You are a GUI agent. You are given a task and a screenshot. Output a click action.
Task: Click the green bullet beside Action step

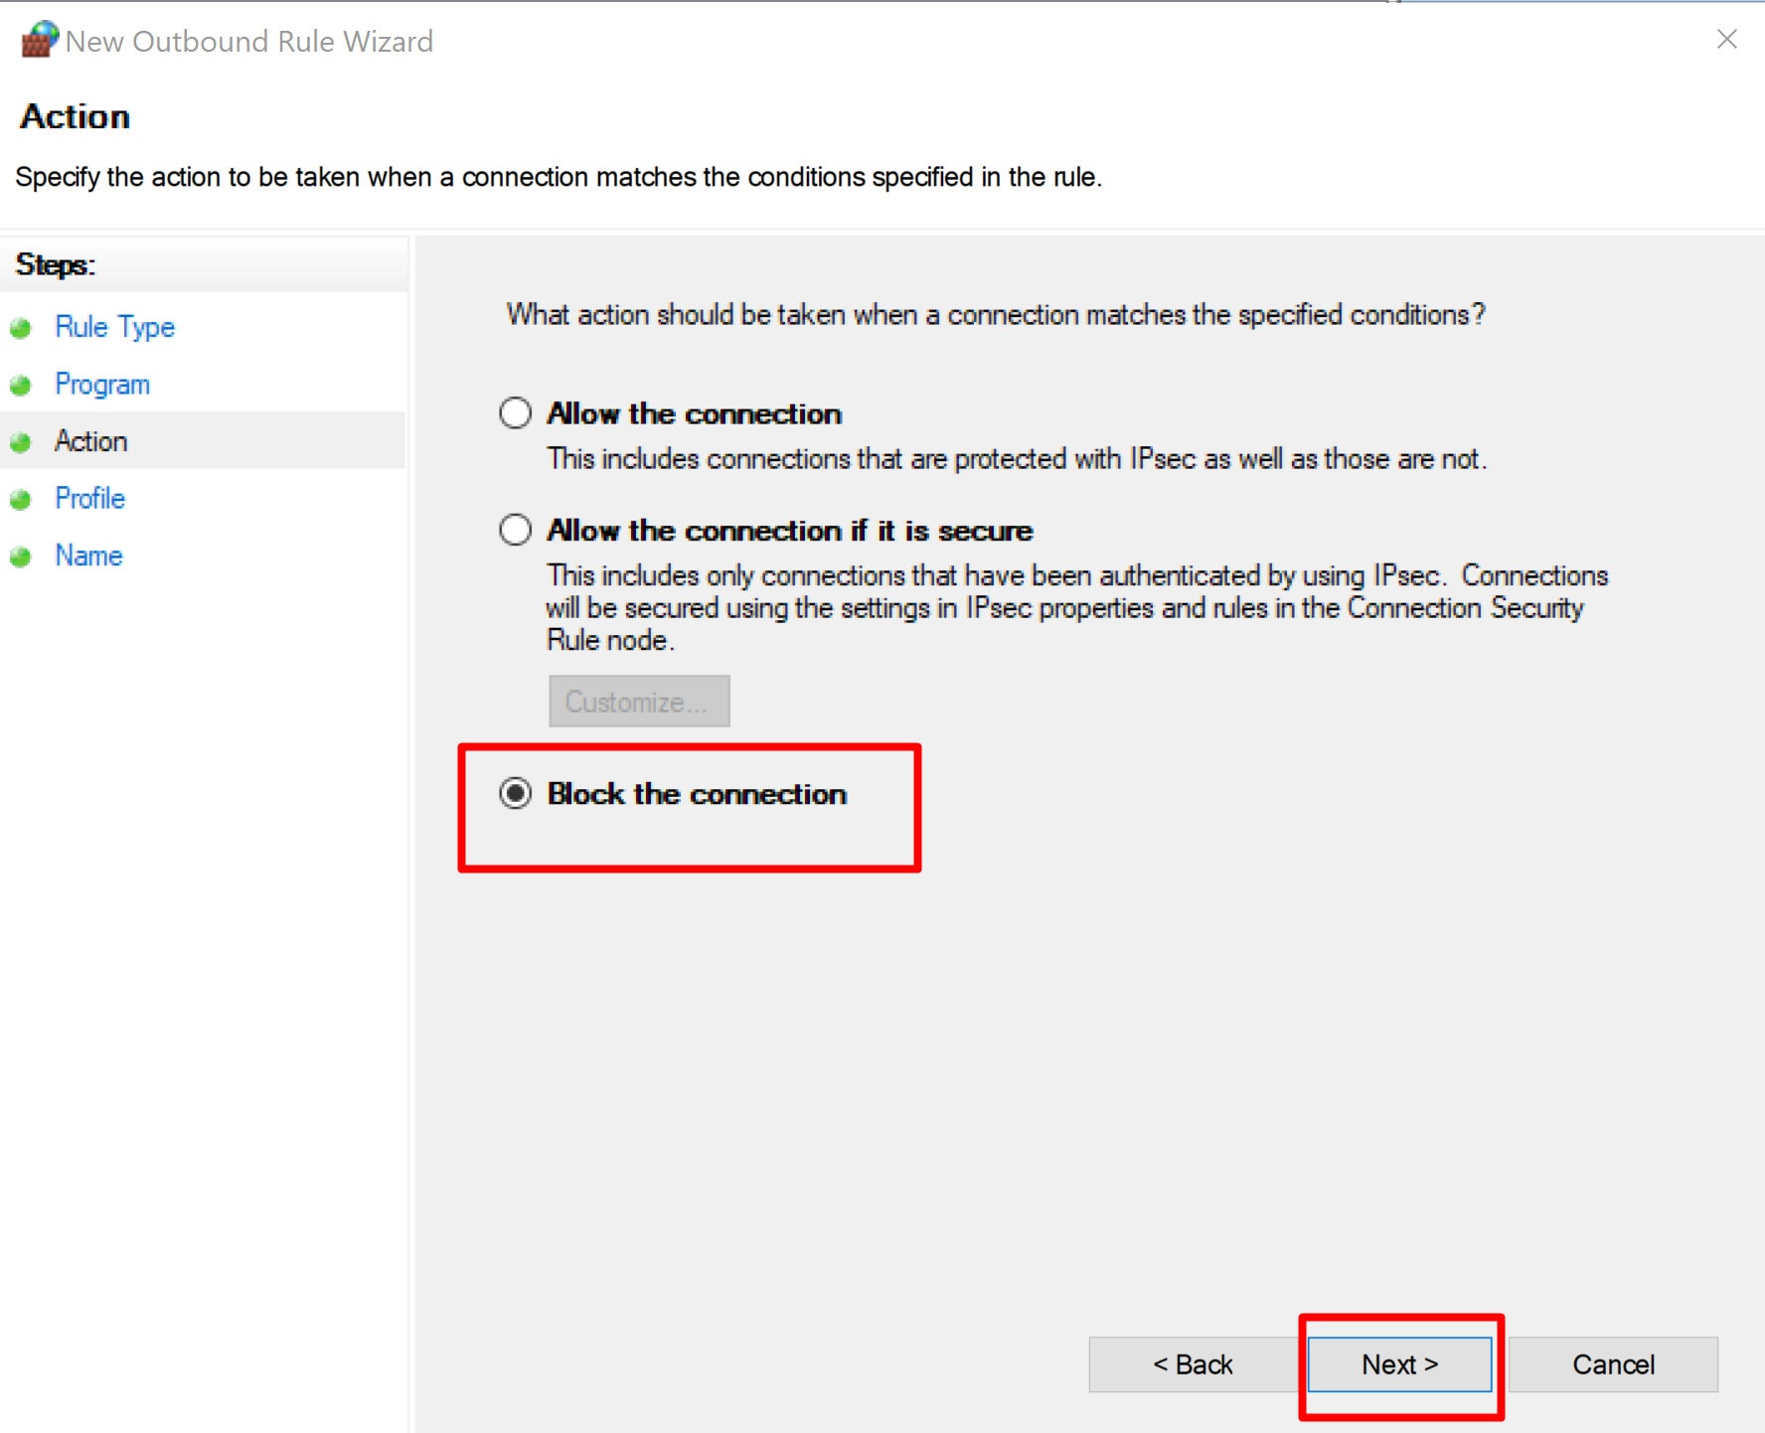tap(21, 442)
